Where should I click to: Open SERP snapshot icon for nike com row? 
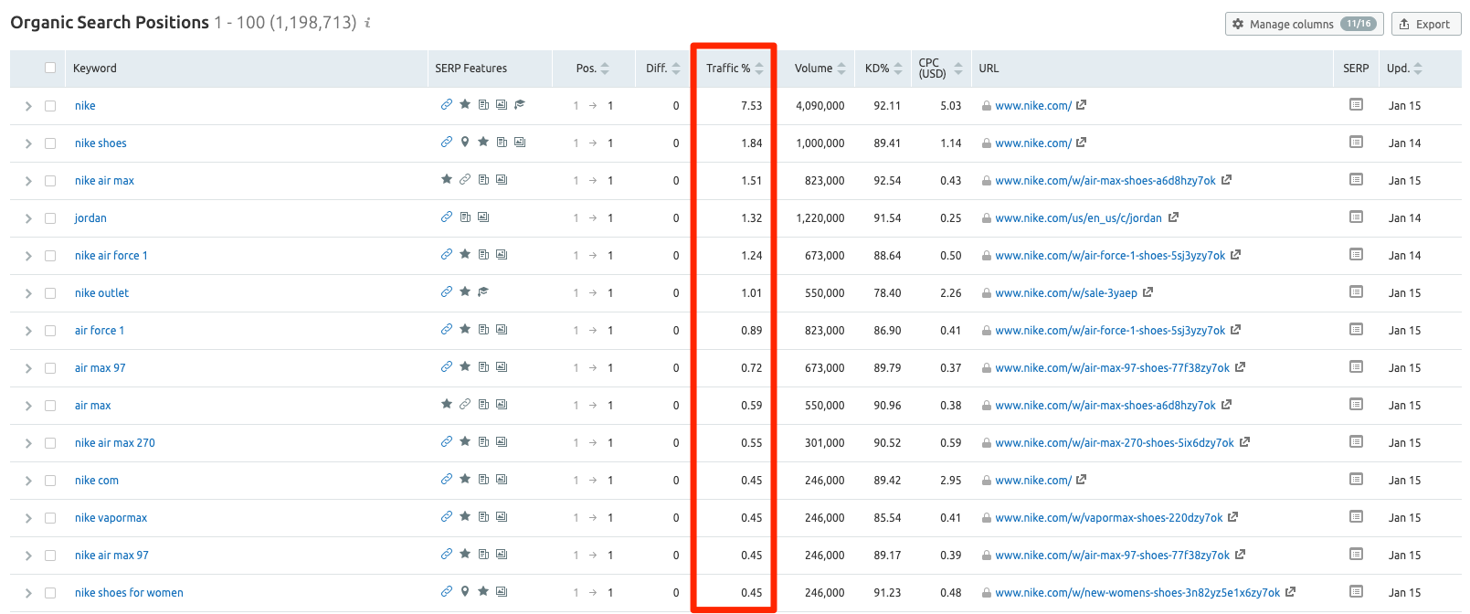tap(1356, 480)
